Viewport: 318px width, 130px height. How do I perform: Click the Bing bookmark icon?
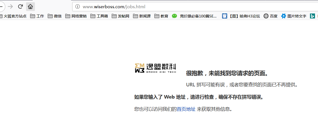click(x=312, y=16)
